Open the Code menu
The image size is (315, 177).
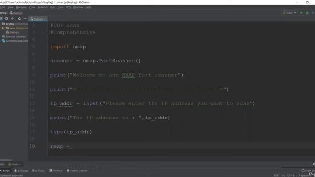click(x=32, y=7)
